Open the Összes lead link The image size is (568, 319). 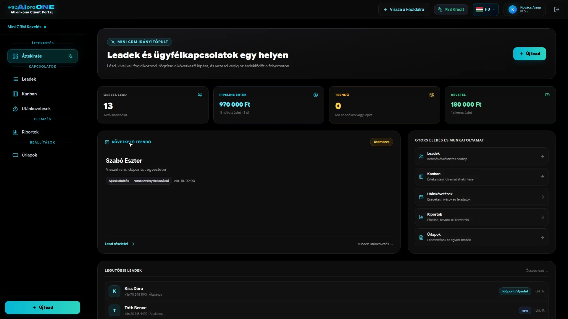537,271
